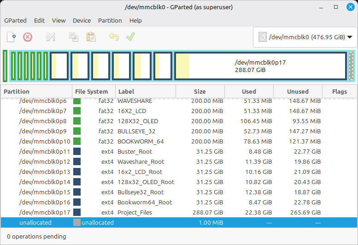Open the GParted menu
This screenshot has height=245, width=358.
point(15,21)
